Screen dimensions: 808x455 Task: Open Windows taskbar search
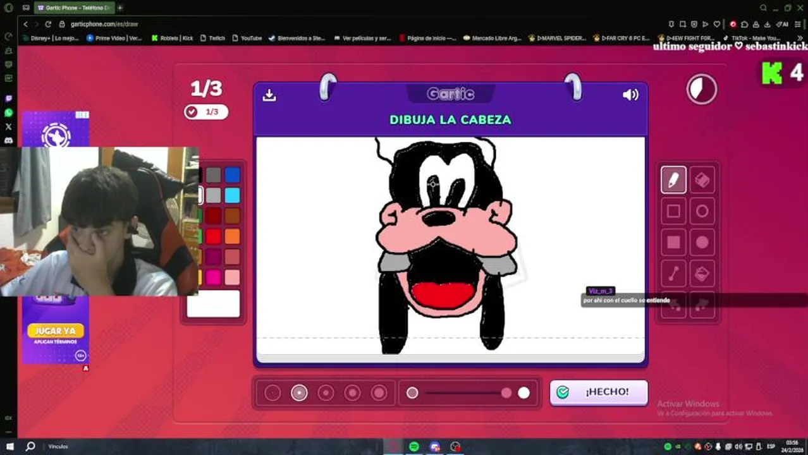[x=30, y=447]
